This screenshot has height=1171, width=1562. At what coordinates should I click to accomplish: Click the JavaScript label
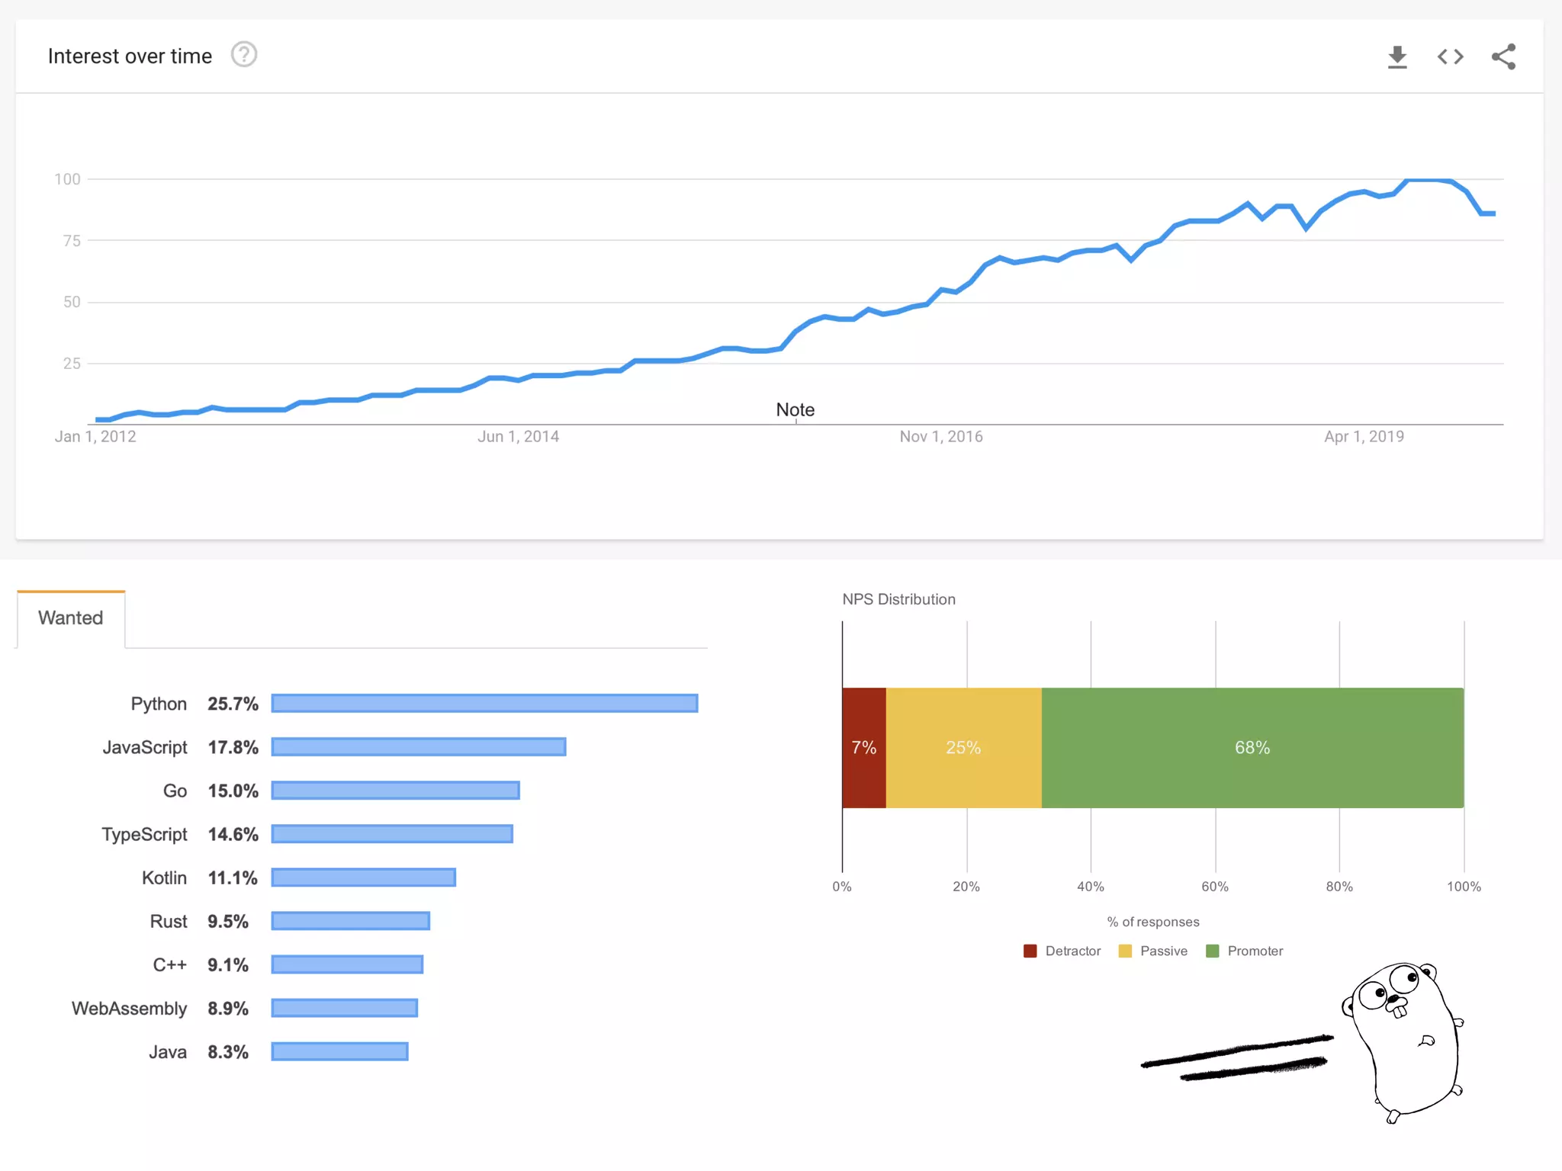(x=145, y=747)
